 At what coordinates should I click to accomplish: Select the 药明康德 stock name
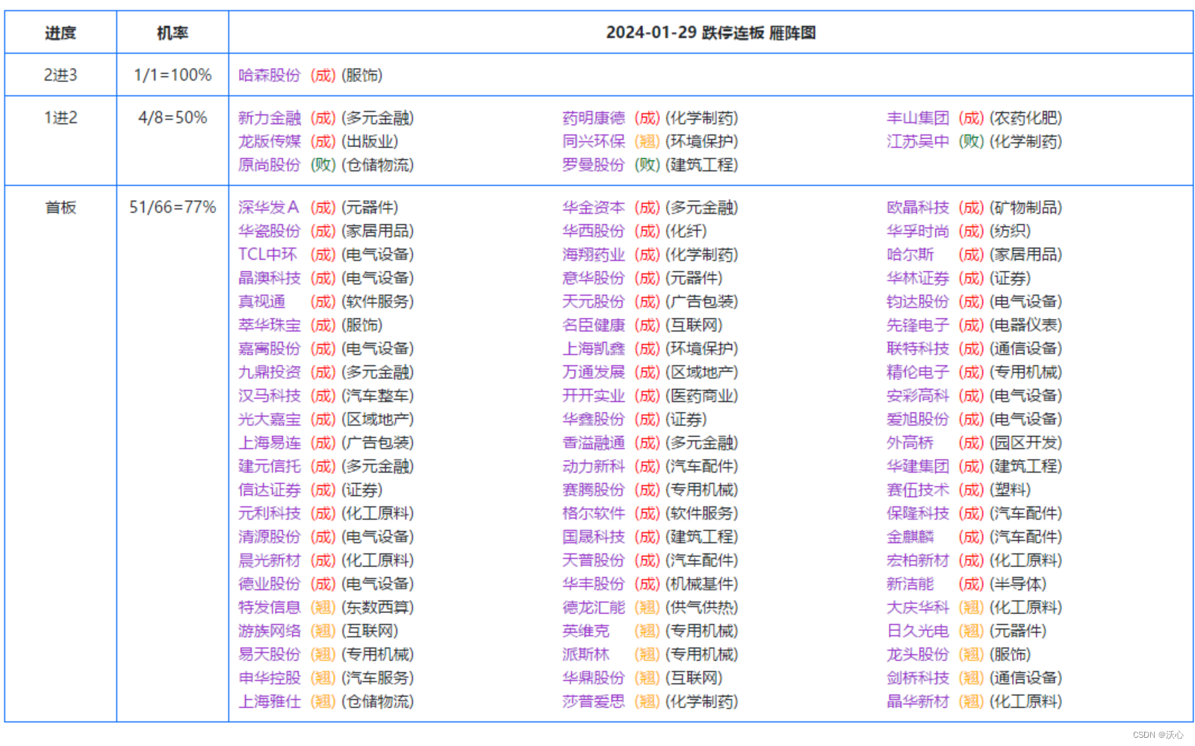coord(593,118)
